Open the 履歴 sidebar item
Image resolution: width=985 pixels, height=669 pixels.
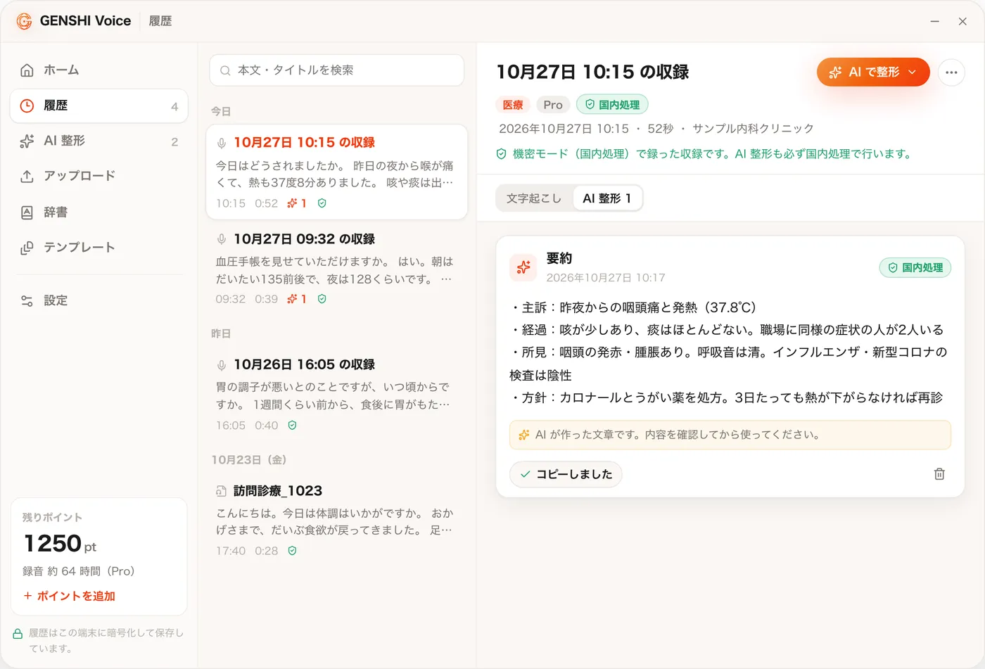coord(99,106)
